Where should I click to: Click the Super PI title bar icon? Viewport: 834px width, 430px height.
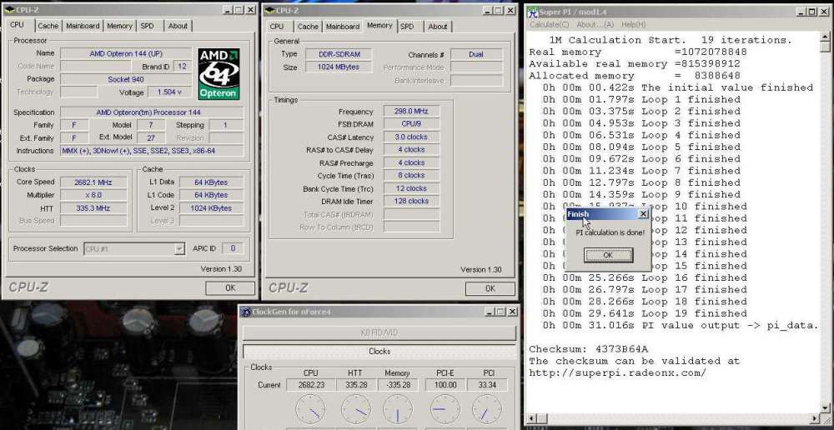[x=532, y=12]
